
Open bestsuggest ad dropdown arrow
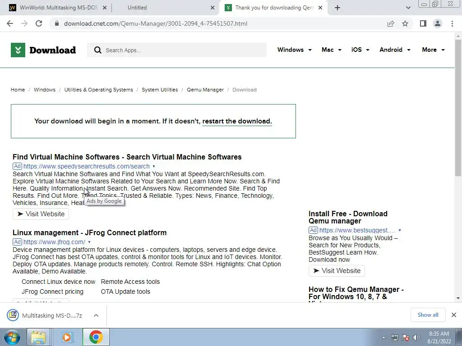point(400,230)
